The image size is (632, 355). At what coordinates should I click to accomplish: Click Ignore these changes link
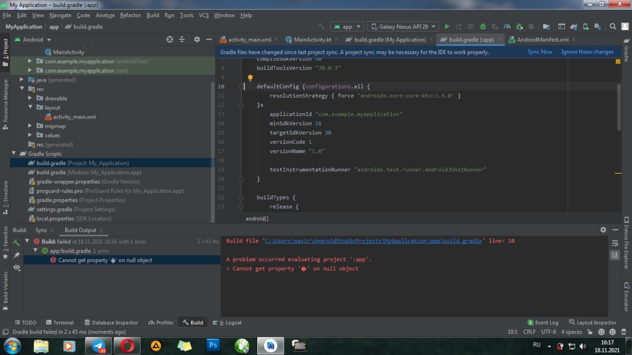(x=587, y=52)
